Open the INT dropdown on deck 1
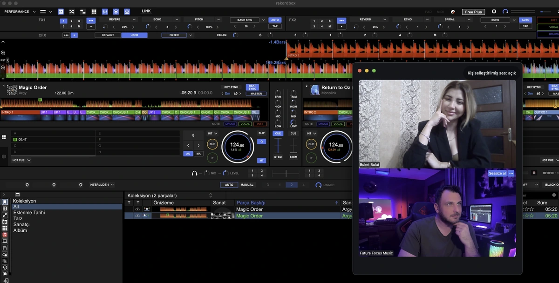 (212, 133)
